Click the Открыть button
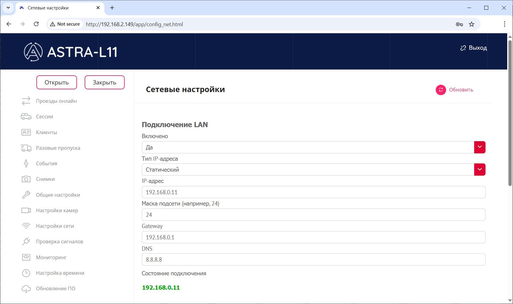The image size is (513, 304). click(x=57, y=82)
